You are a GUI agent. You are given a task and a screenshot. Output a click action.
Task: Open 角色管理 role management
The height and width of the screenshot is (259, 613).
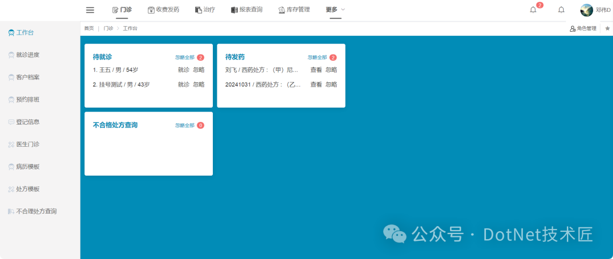(583, 28)
